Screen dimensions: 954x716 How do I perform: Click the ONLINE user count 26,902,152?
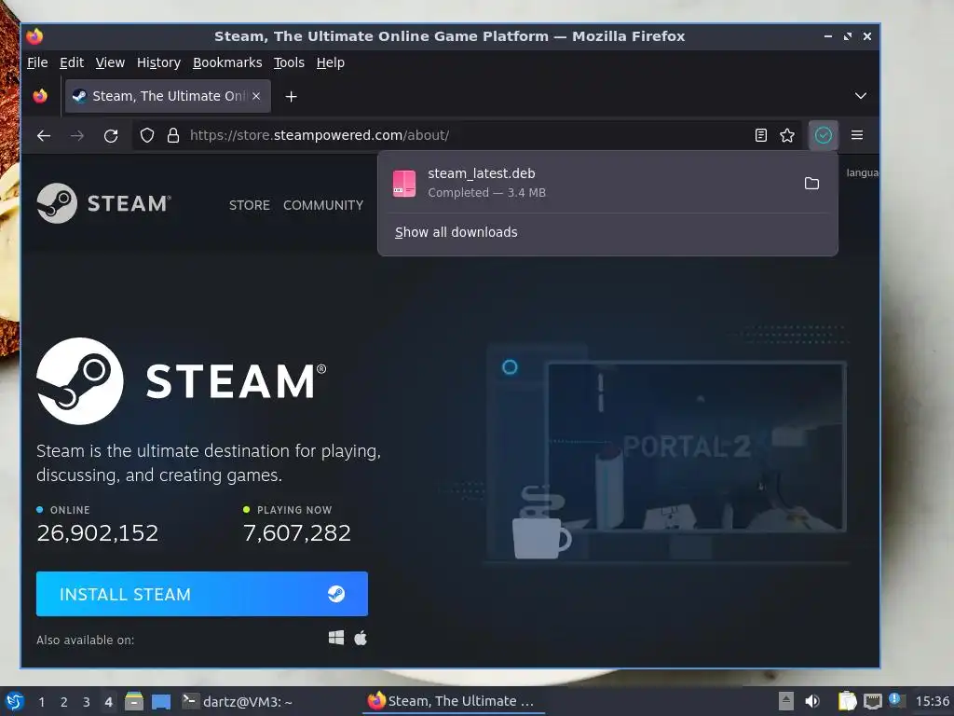(97, 532)
